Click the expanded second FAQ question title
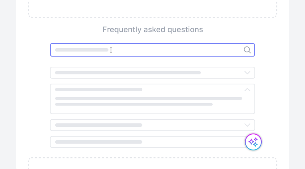 click(x=98, y=90)
